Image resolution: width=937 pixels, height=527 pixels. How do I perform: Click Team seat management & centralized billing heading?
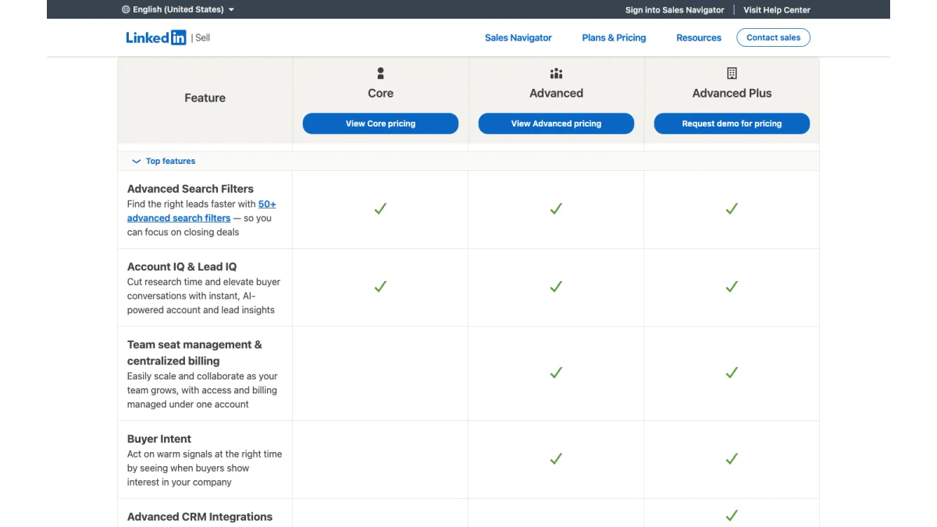pyautogui.click(x=194, y=353)
